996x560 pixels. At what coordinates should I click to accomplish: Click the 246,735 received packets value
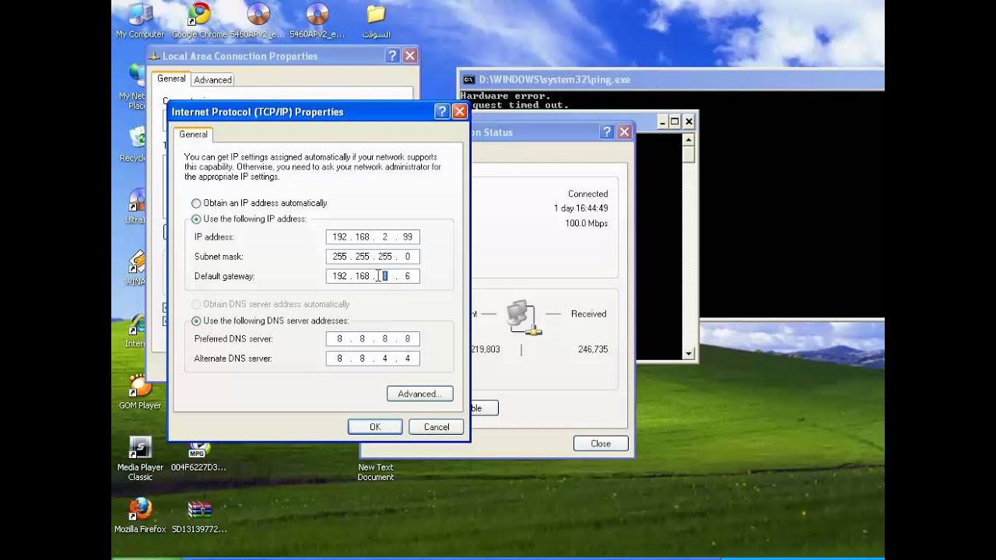pyautogui.click(x=593, y=349)
